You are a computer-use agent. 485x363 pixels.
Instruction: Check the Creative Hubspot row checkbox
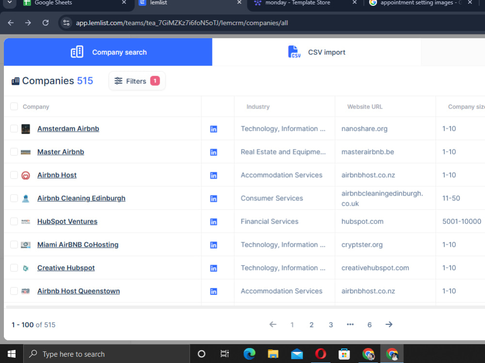tap(14, 268)
